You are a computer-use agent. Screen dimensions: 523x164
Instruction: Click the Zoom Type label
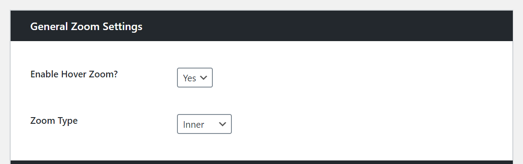[54, 120]
